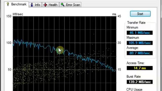Start the benchmark test
The width and height of the screenshot is (162, 91).
(x=140, y=14)
